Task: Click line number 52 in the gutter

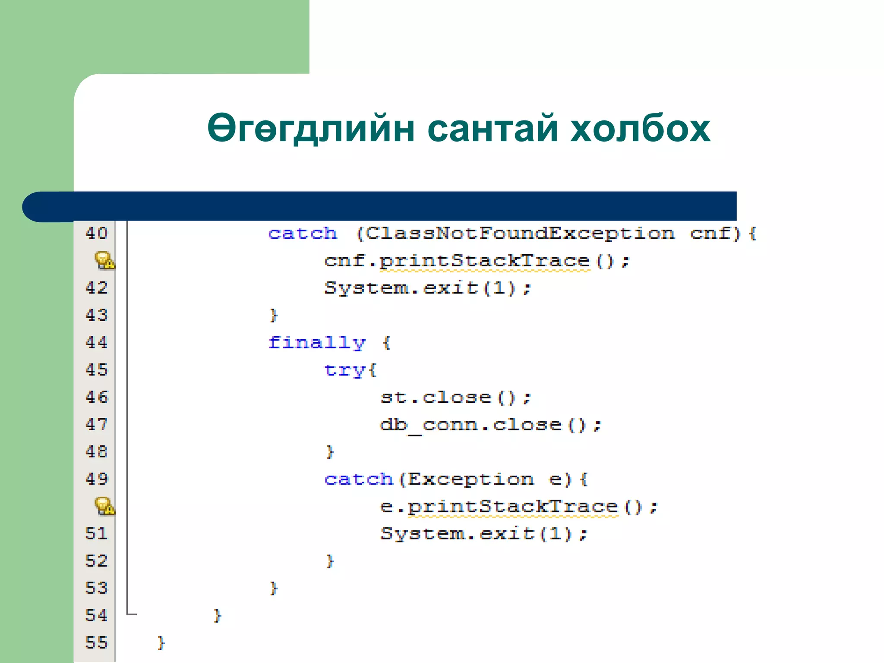Action: pyautogui.click(x=96, y=560)
